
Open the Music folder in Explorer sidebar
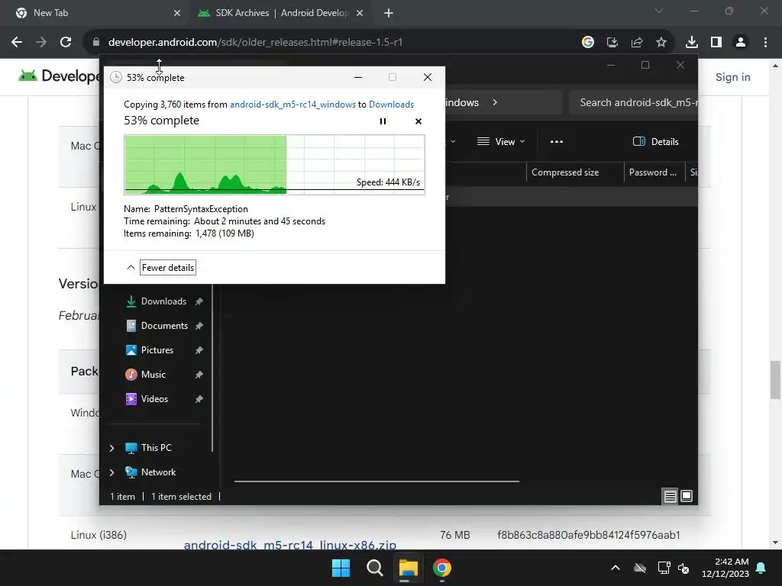153,374
